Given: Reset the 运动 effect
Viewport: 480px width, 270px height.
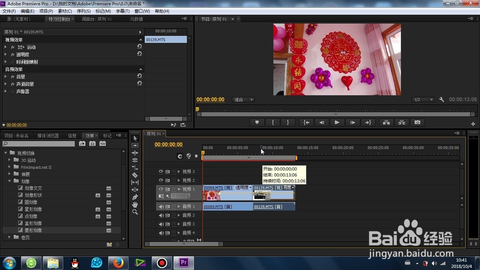Looking at the screenshot, I should pyautogui.click(x=139, y=46).
